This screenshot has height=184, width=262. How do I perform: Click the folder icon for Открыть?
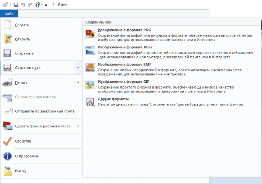click(x=8, y=39)
